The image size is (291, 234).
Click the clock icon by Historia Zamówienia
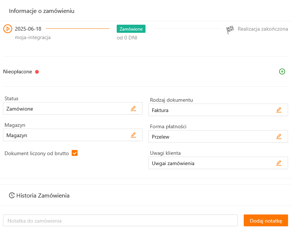[x=12, y=195]
